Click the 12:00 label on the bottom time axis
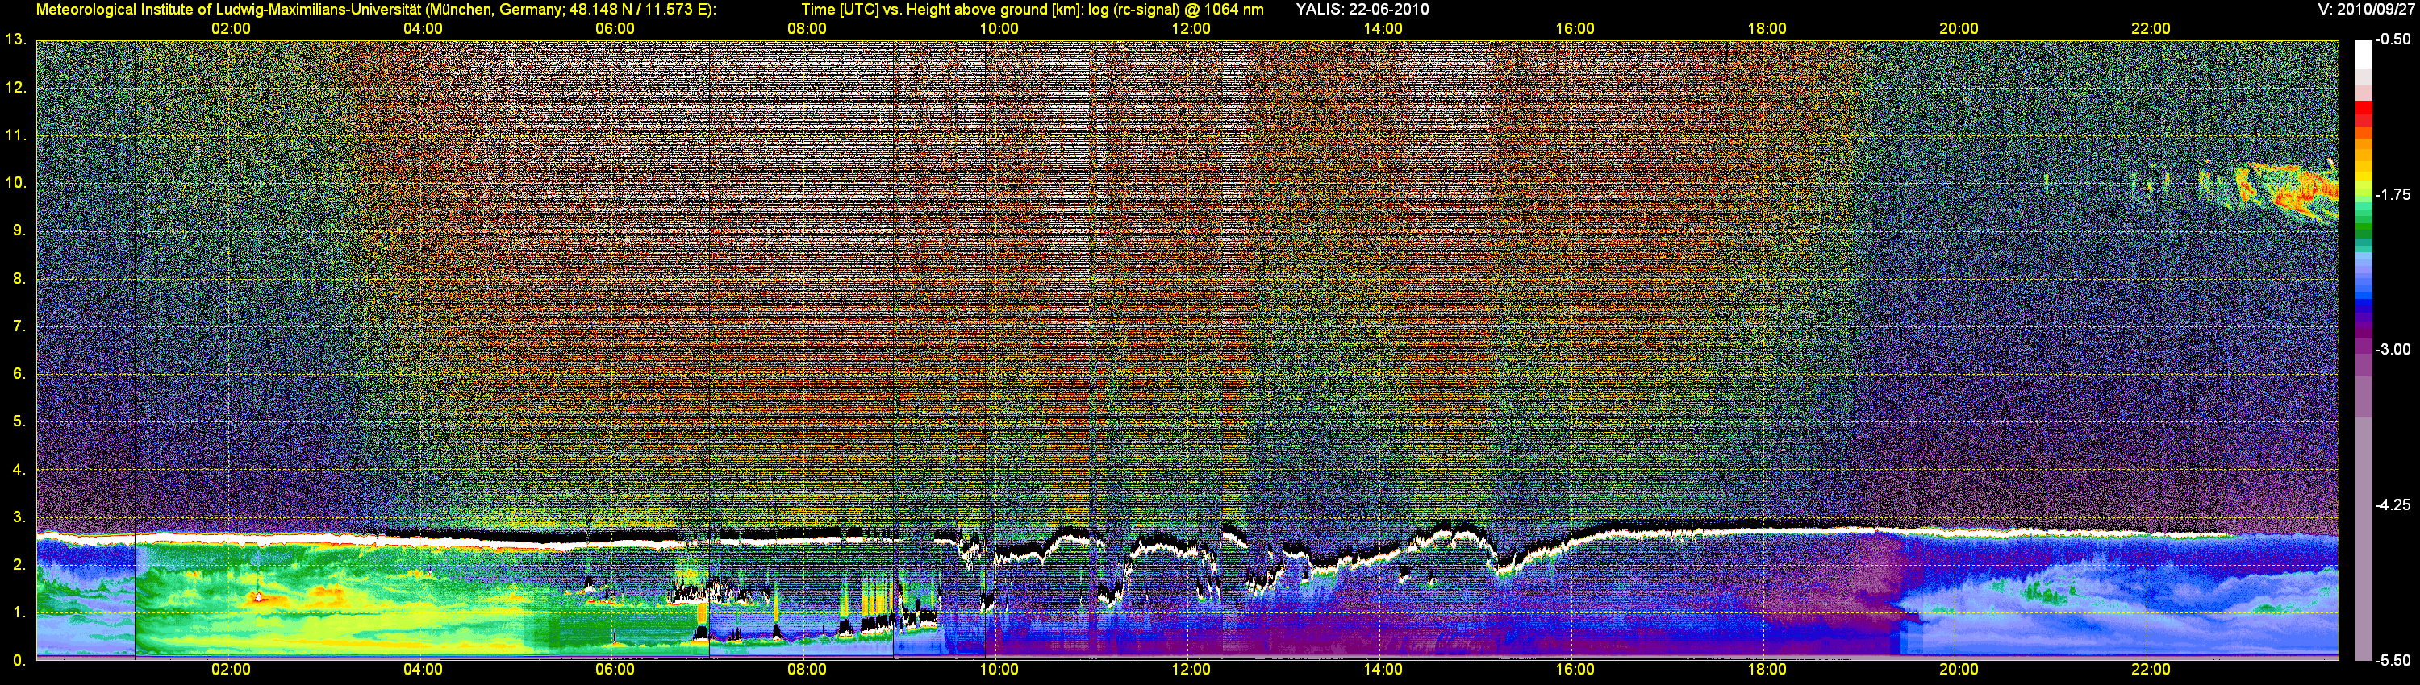The image size is (2420, 685). 1191,669
